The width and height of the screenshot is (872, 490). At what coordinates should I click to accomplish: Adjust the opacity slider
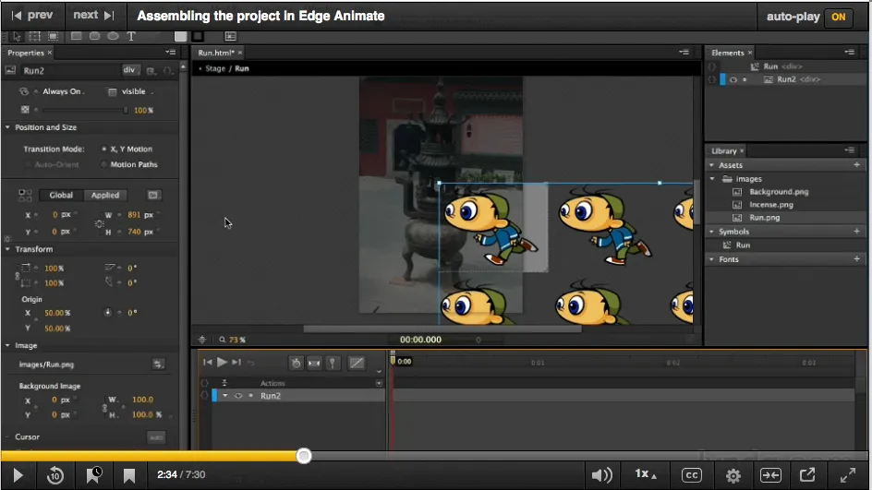tap(85, 110)
